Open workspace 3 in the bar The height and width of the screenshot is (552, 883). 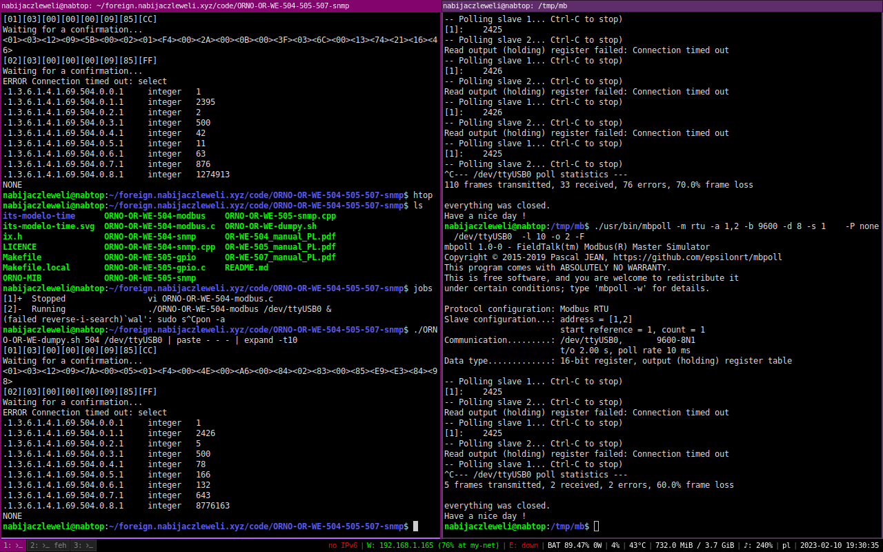pyautogui.click(x=83, y=545)
